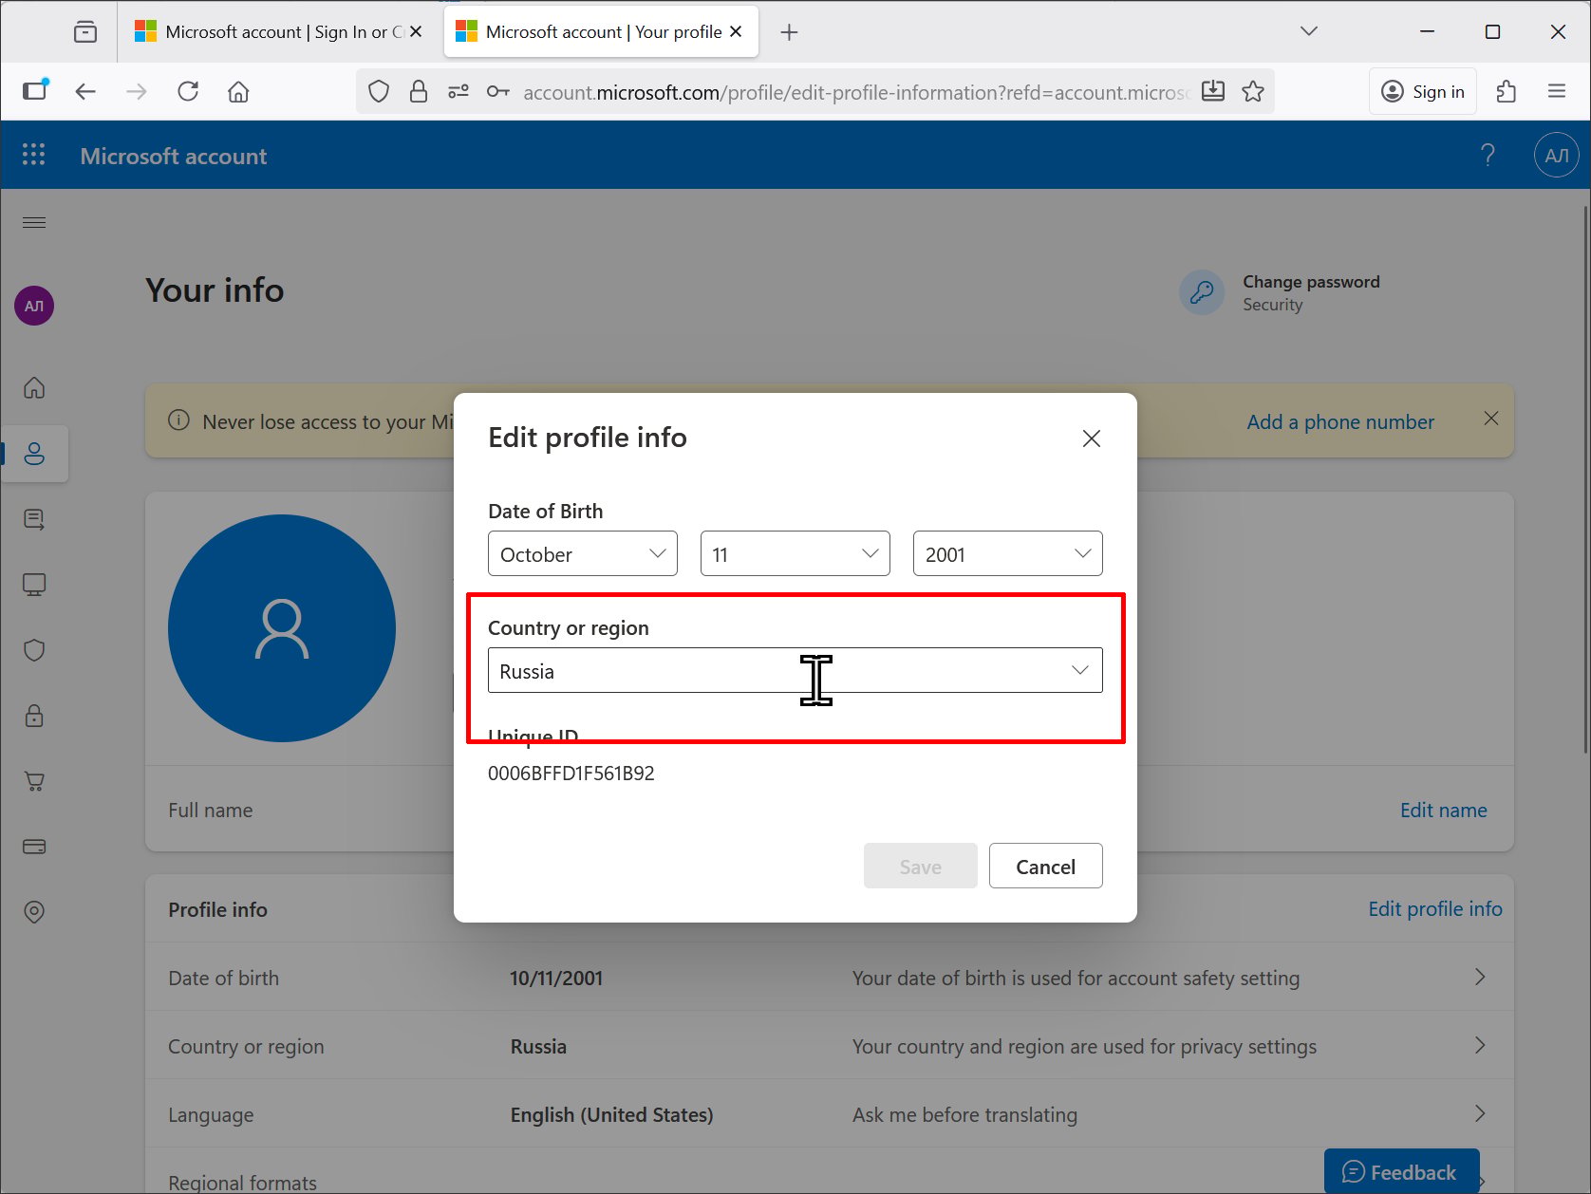Viewport: 1591px width, 1194px height.
Task: Open the browser home page
Action: 238,91
